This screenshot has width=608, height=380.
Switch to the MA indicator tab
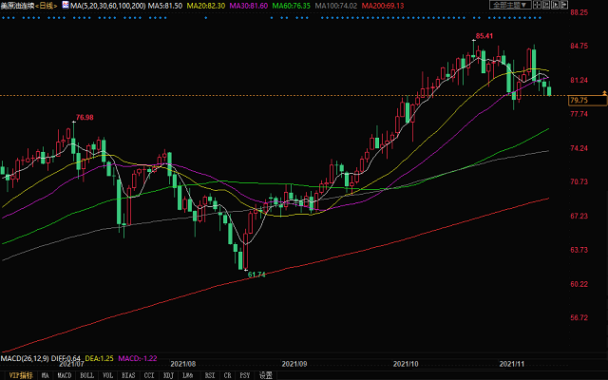tap(44, 375)
